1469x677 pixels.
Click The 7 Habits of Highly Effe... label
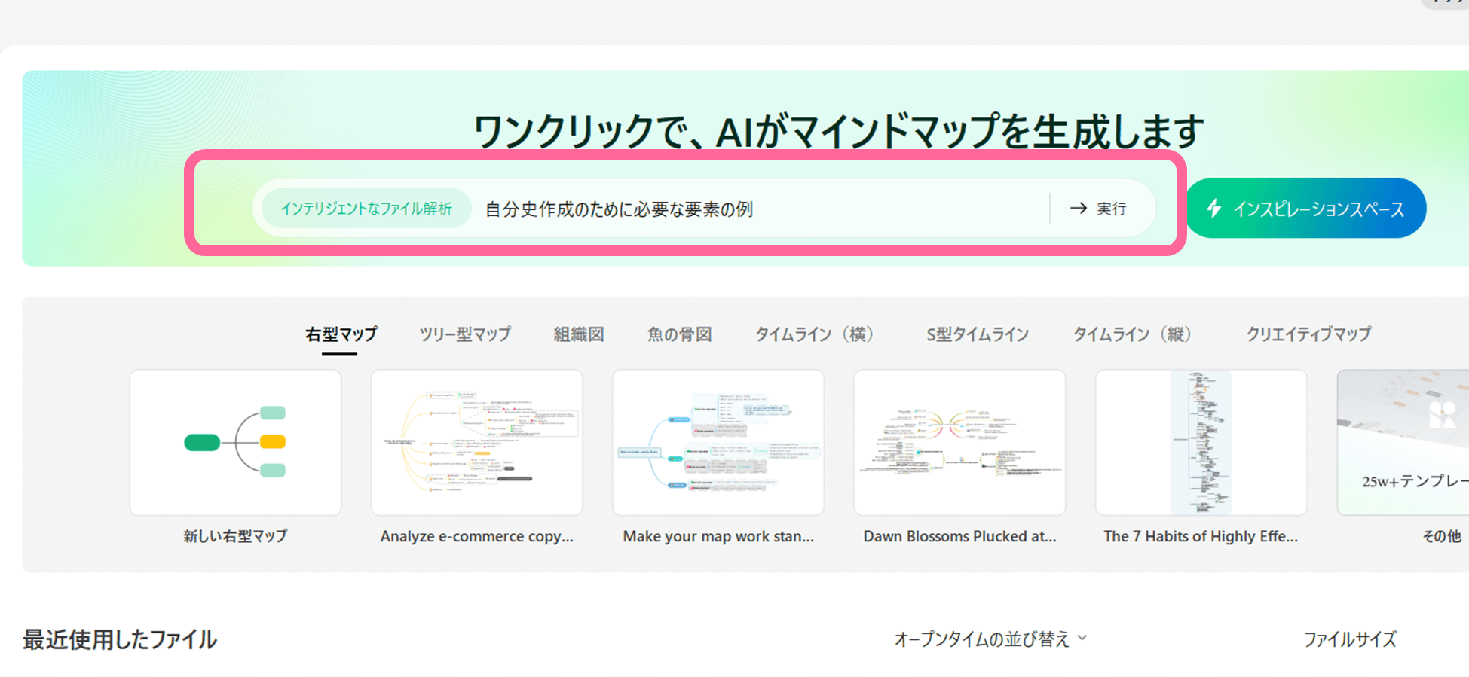(x=1201, y=536)
